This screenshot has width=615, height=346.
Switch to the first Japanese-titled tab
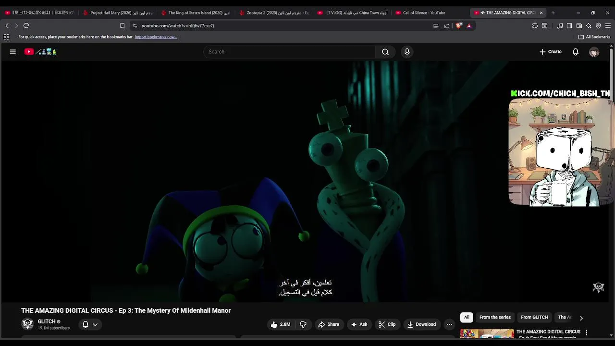39,13
